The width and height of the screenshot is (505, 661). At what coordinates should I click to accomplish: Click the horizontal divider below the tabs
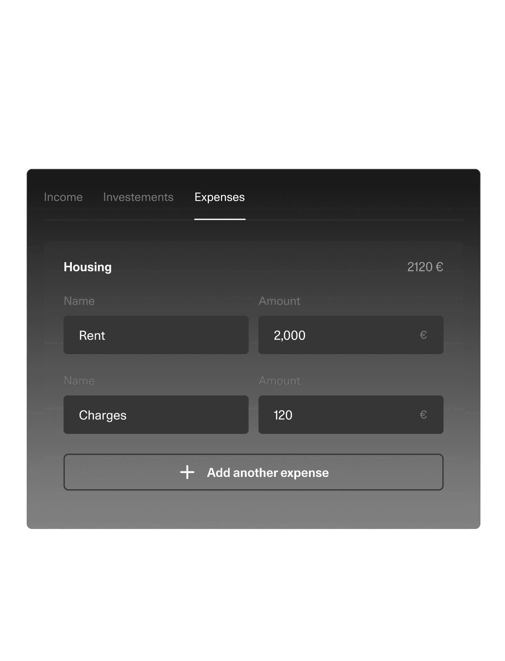coord(253,220)
